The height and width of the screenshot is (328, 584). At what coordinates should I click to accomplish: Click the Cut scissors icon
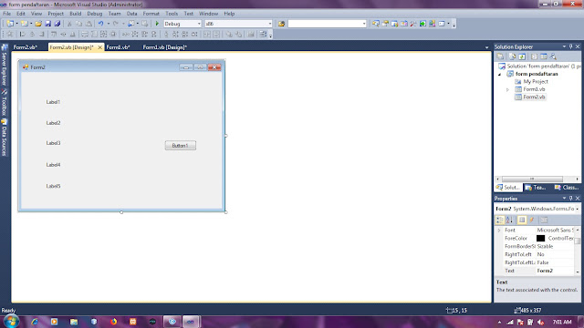69,24
